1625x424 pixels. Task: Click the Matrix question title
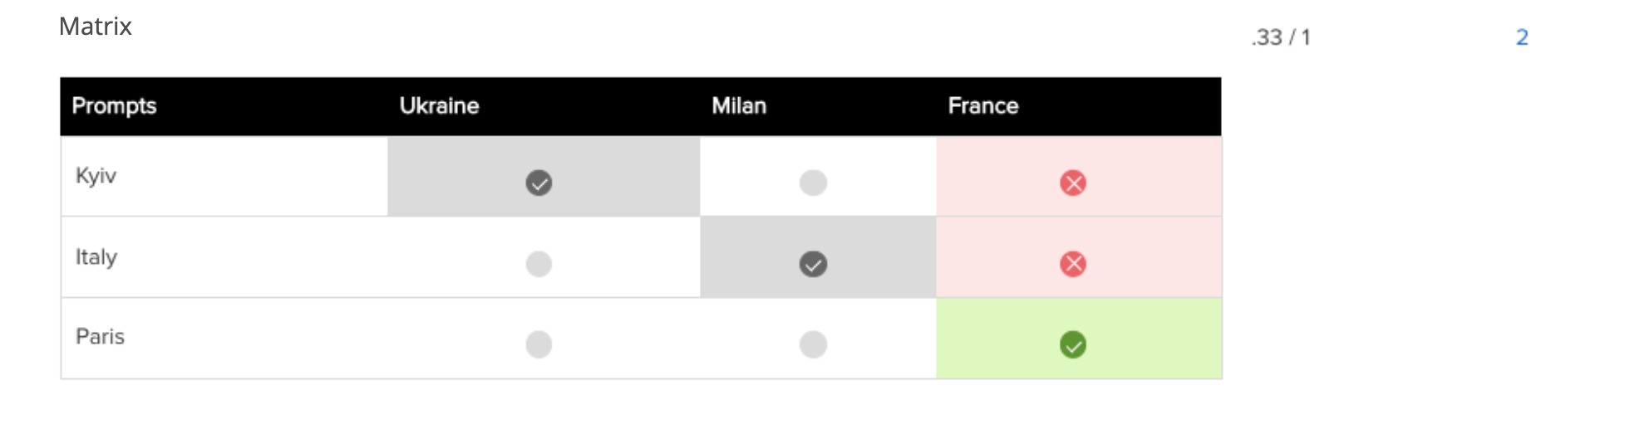95,27
